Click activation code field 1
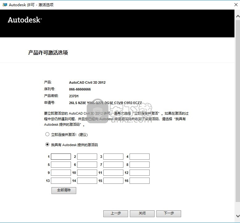Viewport: 240px width, 223px height. coord(61,157)
